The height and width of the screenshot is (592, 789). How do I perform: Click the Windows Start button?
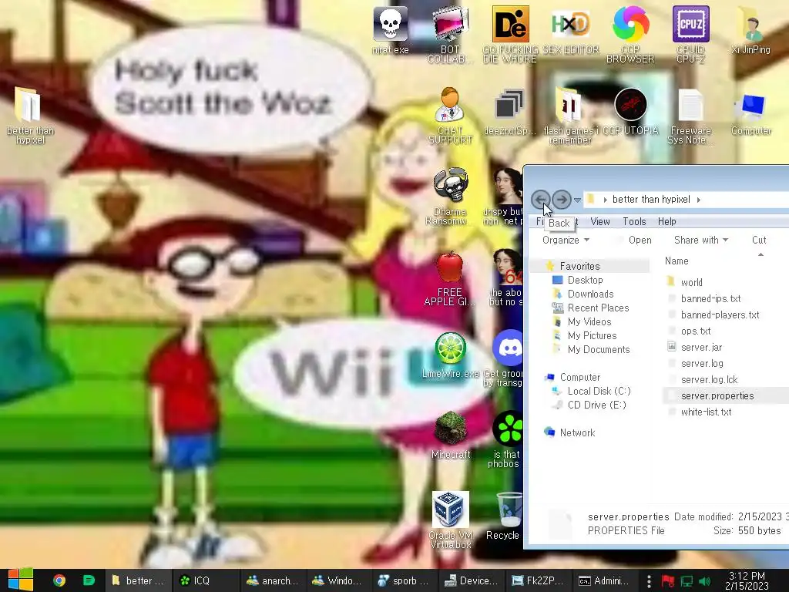20,580
